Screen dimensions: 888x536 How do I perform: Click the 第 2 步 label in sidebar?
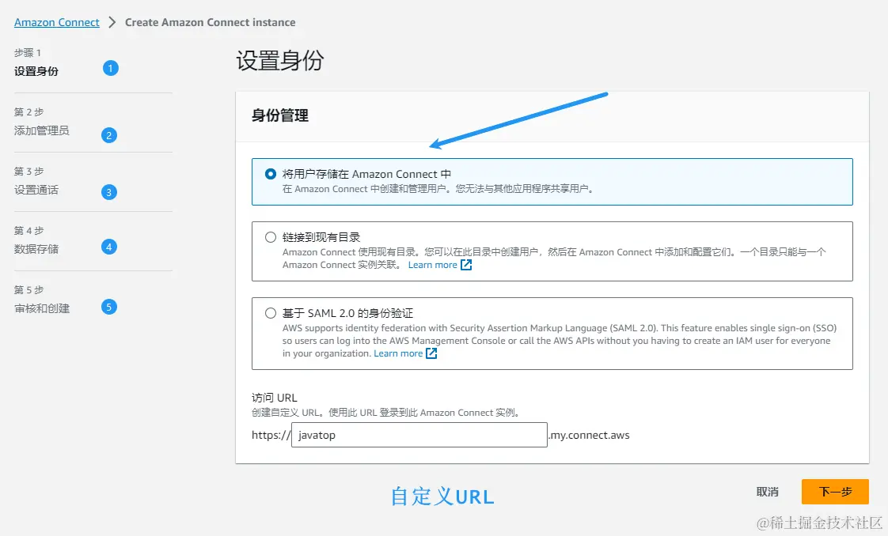28,112
